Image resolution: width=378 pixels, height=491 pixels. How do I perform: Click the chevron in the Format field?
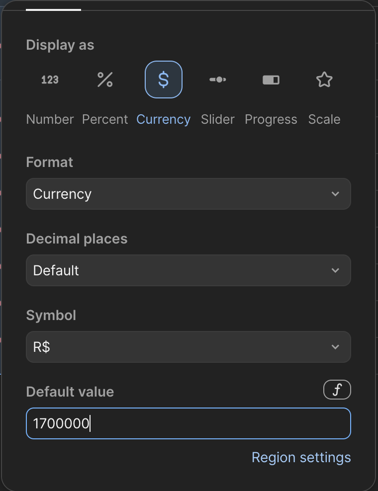(335, 194)
